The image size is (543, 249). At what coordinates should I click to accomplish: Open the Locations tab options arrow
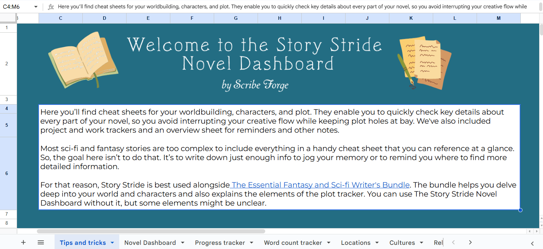[x=377, y=242]
